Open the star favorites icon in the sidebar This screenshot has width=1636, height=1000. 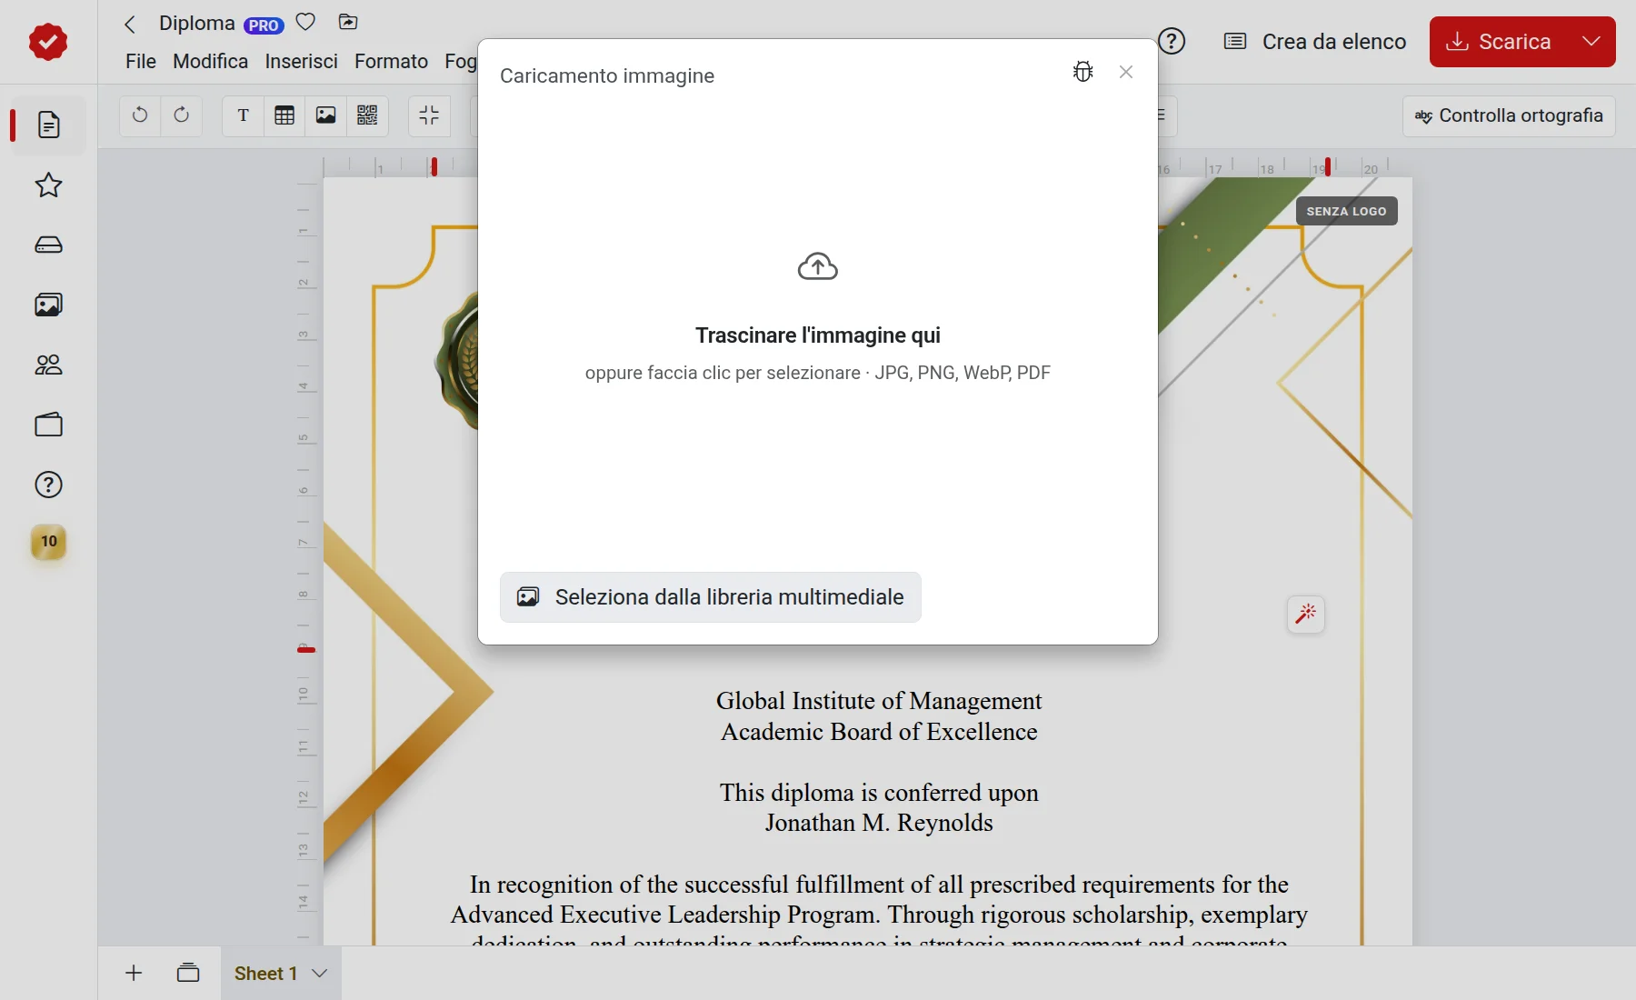click(x=49, y=185)
